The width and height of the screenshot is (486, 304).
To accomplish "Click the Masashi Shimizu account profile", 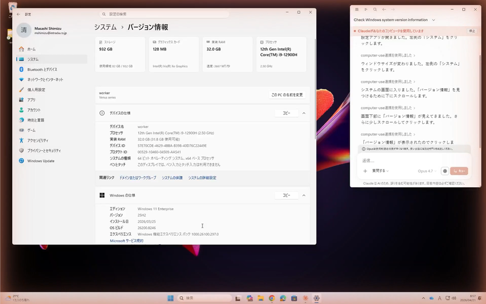I will [x=42, y=30].
